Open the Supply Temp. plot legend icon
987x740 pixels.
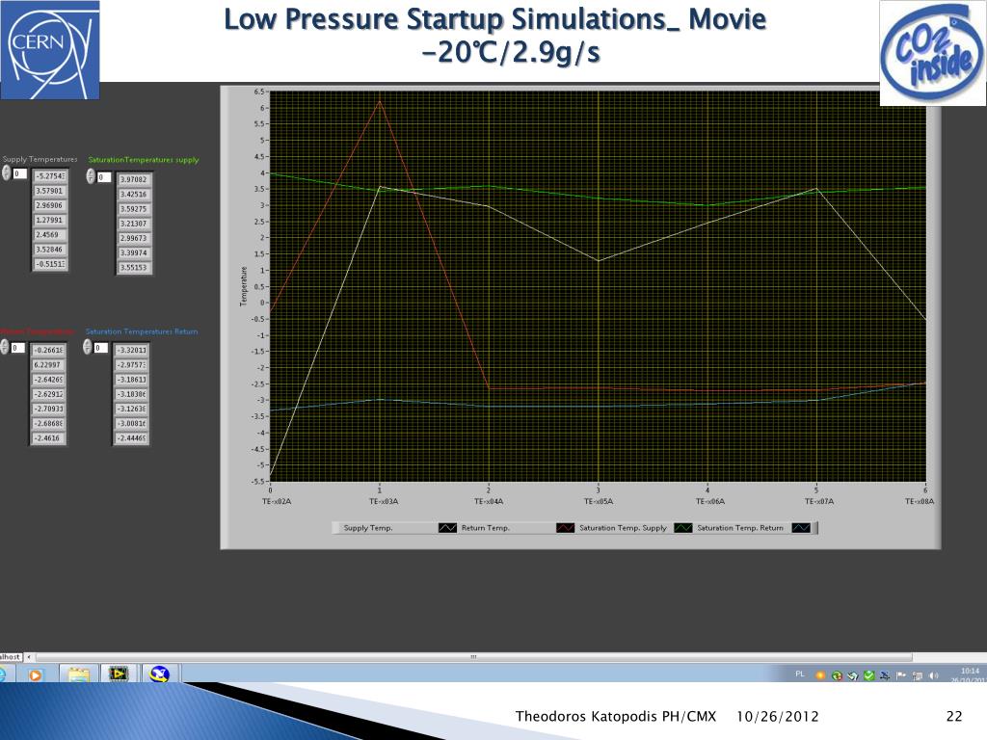[447, 528]
